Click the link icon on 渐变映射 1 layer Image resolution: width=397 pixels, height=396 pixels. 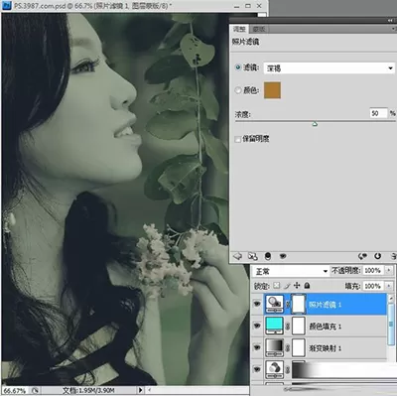tap(288, 348)
